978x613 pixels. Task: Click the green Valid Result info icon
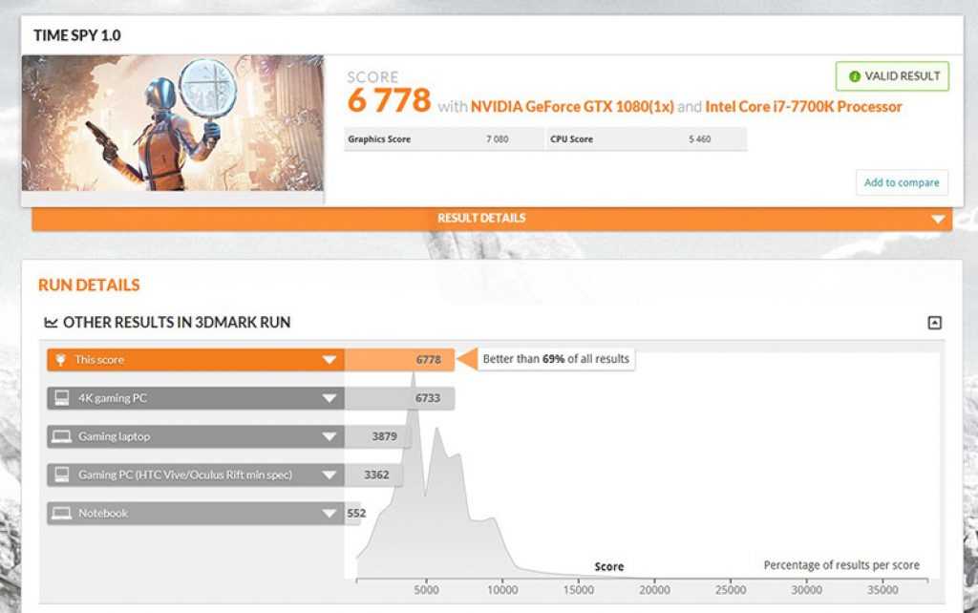tap(855, 76)
